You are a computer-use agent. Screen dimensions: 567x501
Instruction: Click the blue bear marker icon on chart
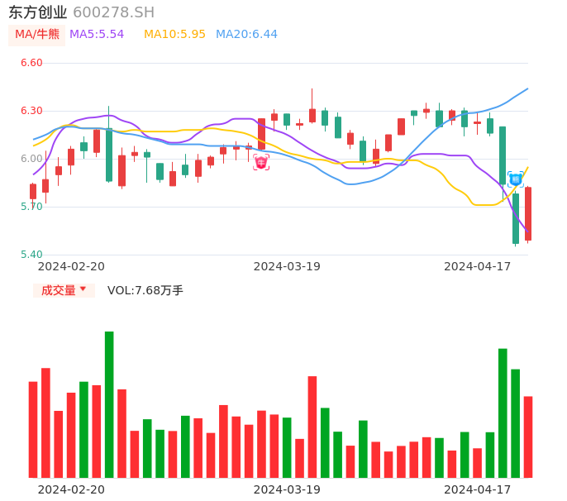pos(515,179)
